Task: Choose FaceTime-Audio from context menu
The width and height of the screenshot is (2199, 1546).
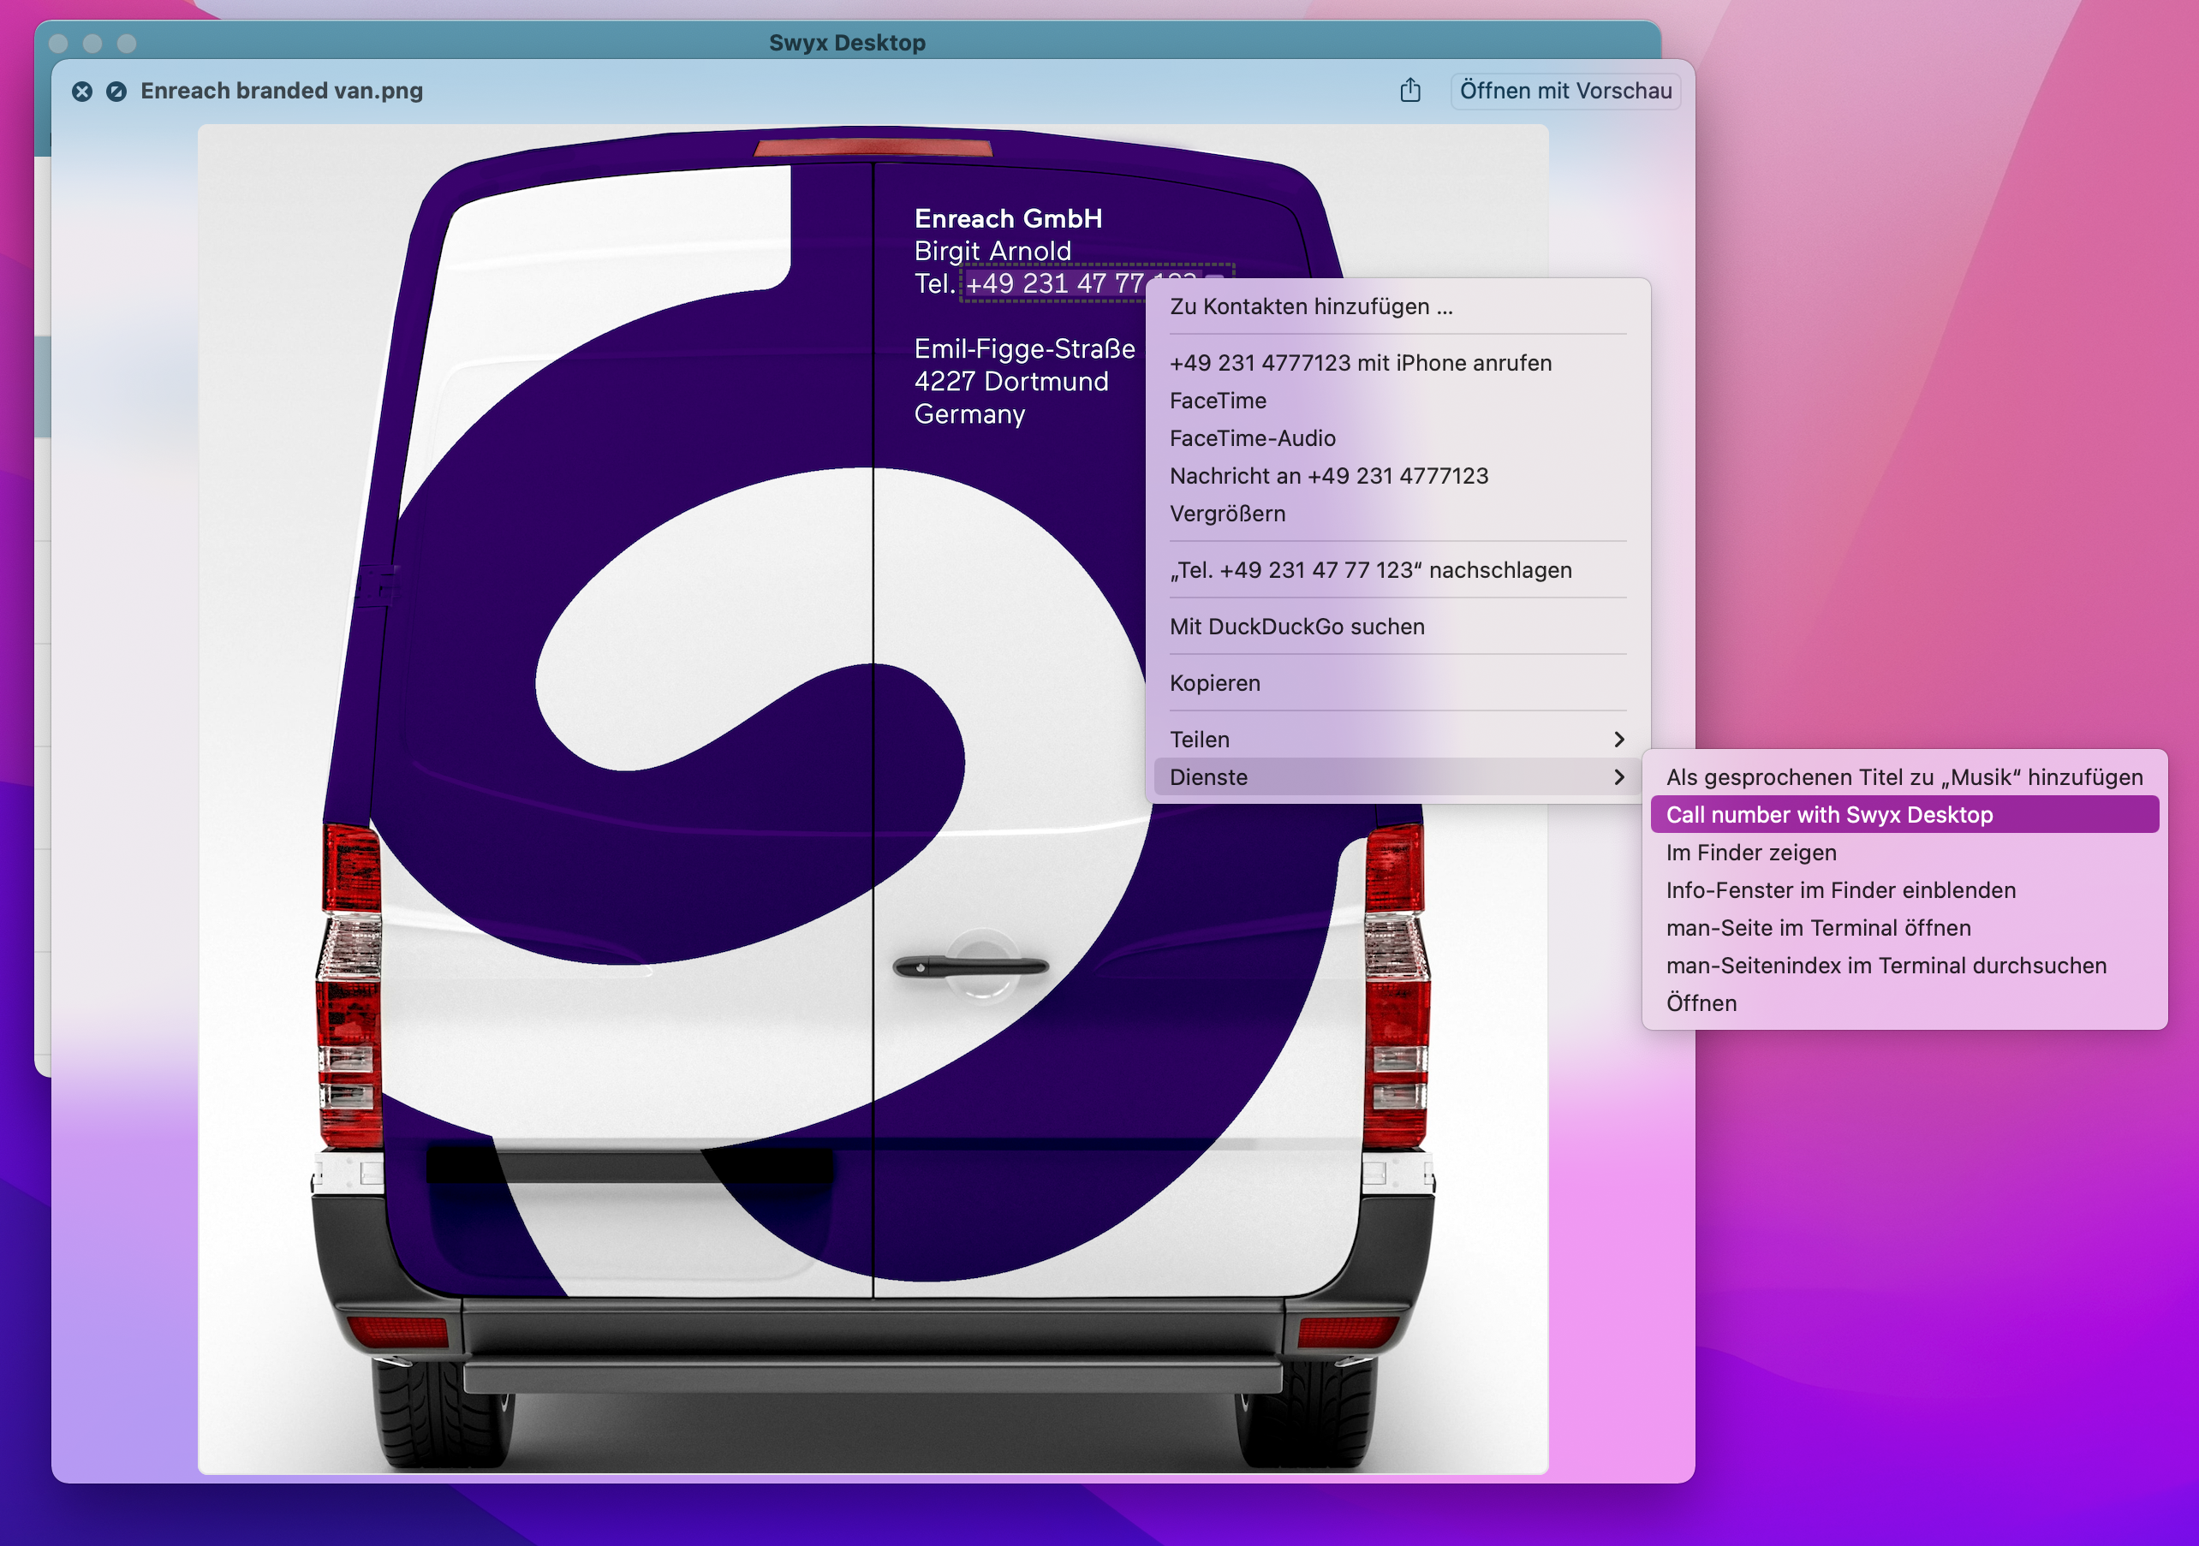Action: click(1252, 438)
